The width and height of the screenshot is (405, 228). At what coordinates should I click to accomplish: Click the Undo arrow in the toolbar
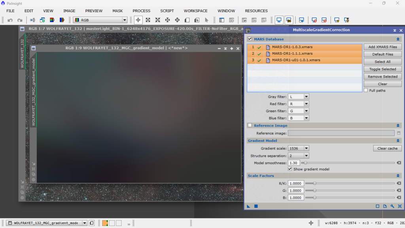pyautogui.click(x=10, y=20)
